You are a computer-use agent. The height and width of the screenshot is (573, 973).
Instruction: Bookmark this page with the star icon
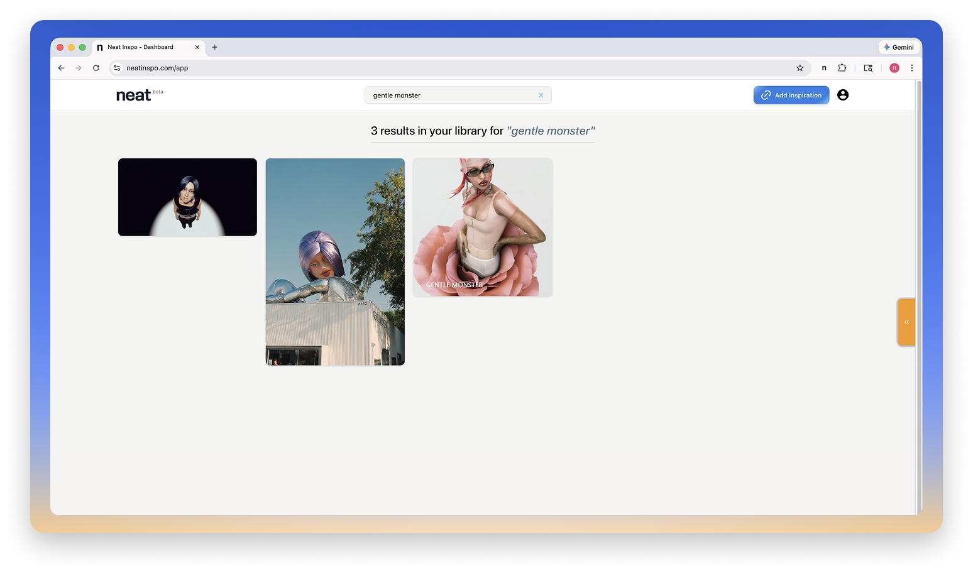800,68
